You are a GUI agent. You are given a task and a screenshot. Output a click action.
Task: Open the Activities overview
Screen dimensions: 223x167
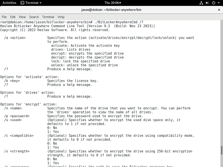coord(9,3)
